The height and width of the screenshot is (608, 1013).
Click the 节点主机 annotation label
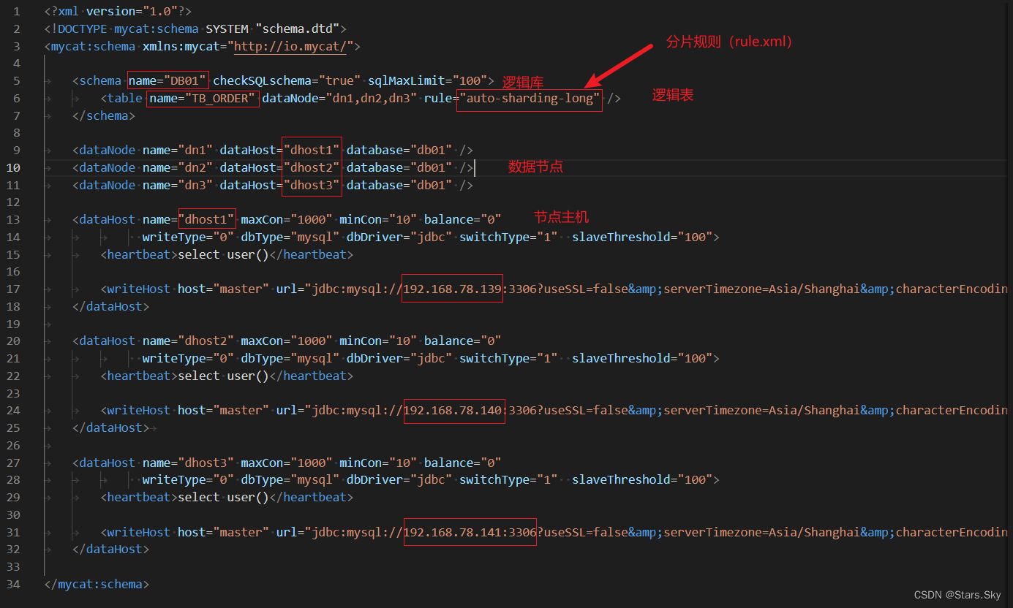[x=561, y=217]
